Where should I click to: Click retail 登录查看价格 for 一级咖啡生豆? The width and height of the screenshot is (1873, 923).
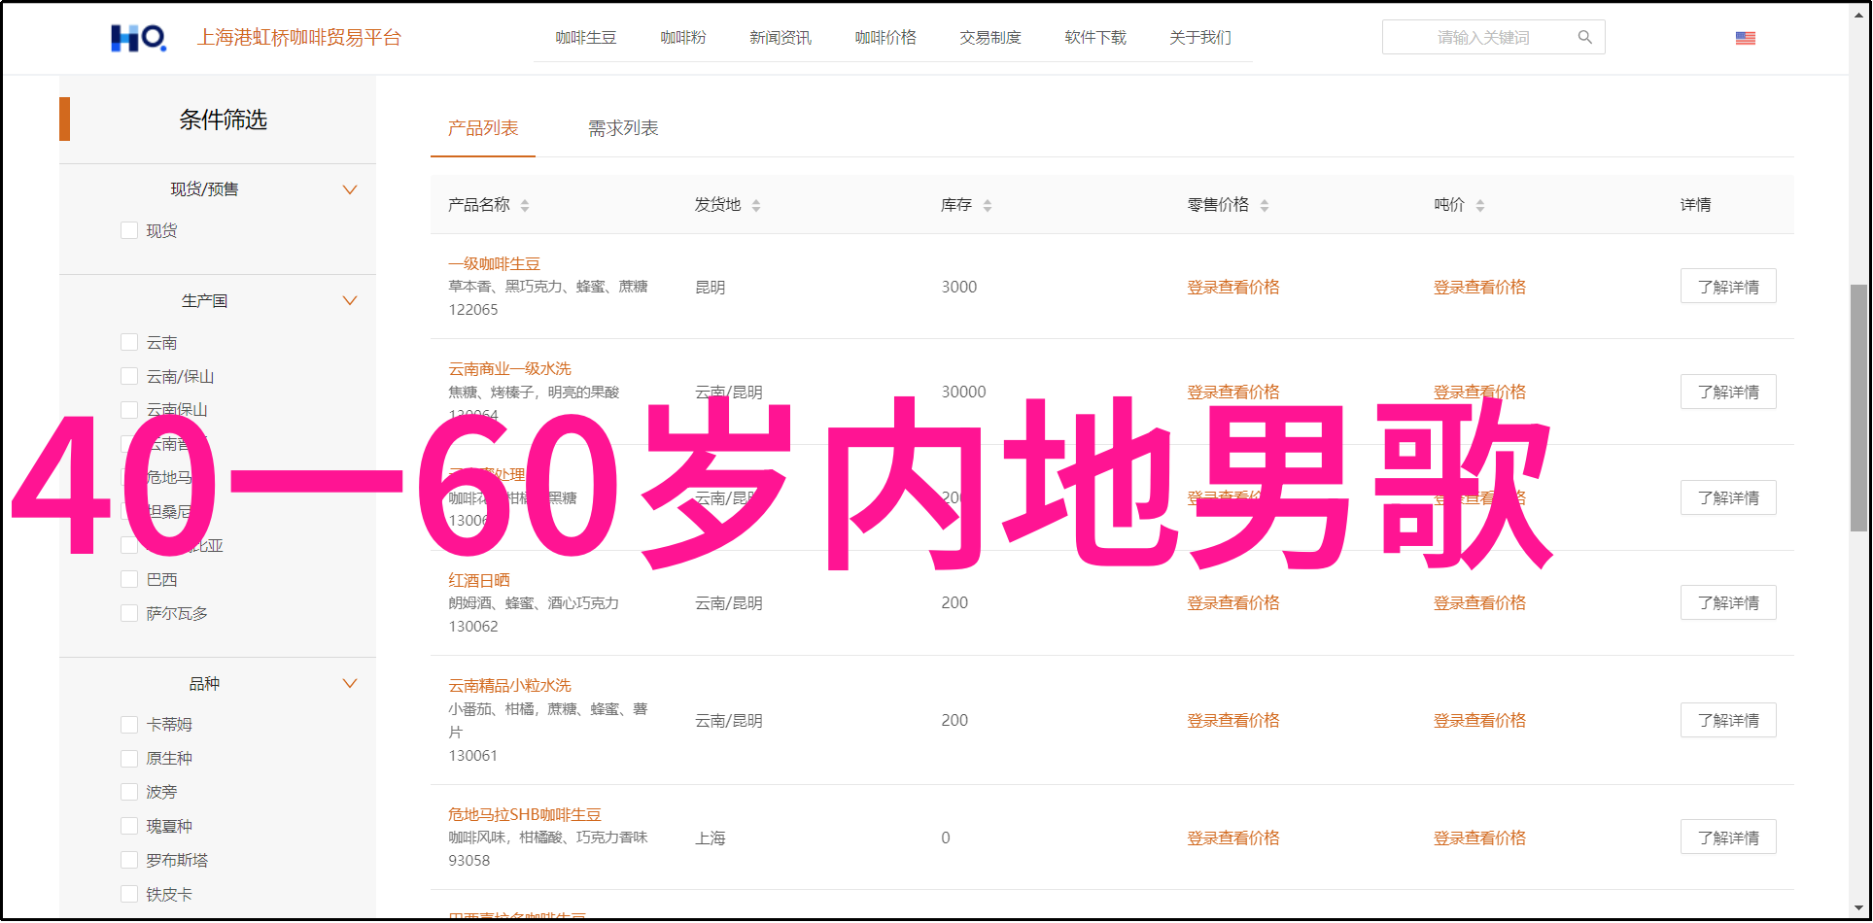tap(1233, 287)
